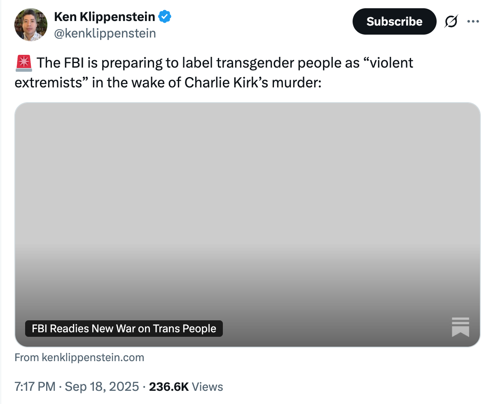The width and height of the screenshot is (491, 404).
Task: Click the tweet text starting "The FBI"
Action: click(x=165, y=63)
